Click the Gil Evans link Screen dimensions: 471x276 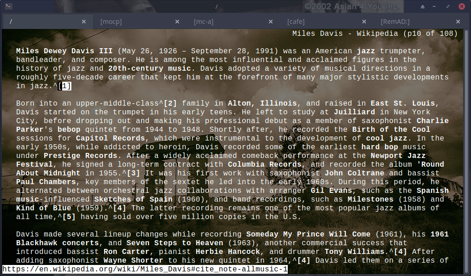click(x=331, y=191)
